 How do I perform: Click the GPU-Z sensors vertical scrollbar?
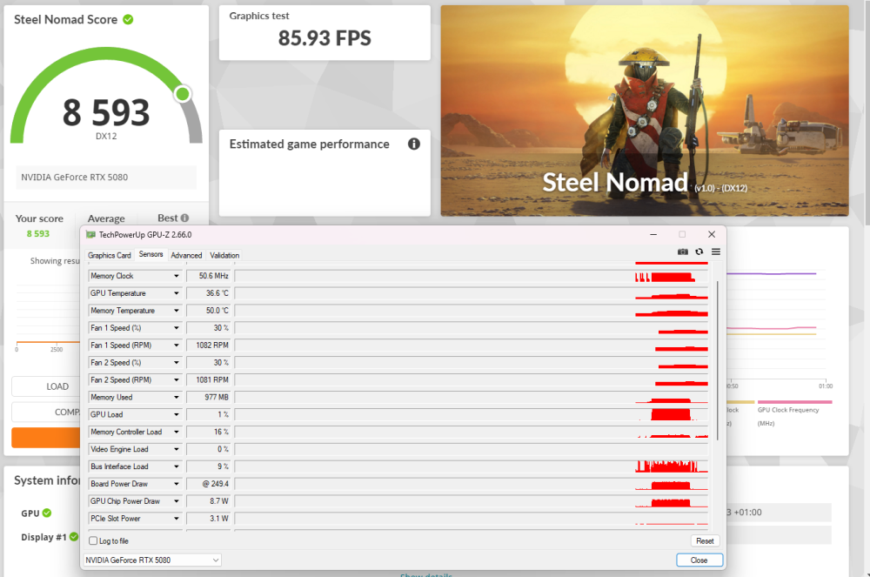coord(718,360)
